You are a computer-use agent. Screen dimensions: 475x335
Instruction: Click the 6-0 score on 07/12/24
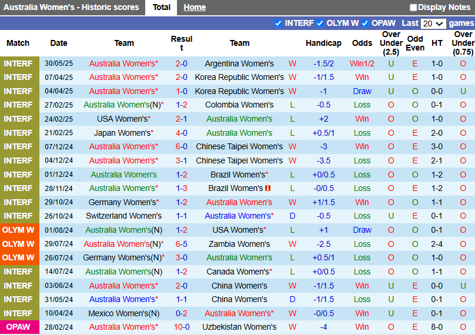pos(182,146)
